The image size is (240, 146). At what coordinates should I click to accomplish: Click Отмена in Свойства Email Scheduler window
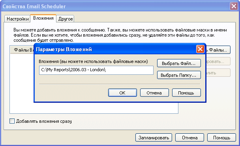[x=189, y=138]
